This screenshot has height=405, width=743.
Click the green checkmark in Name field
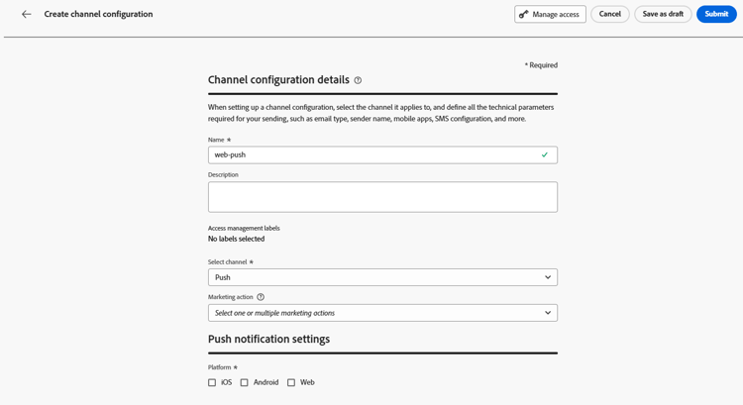coord(545,155)
